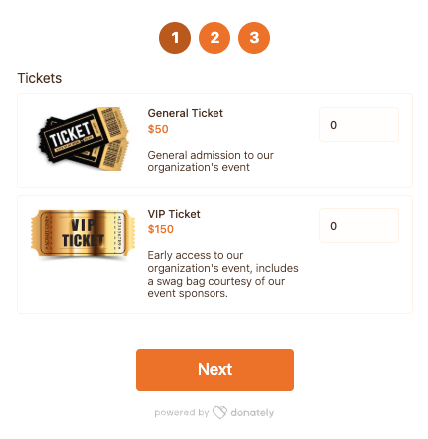The image size is (428, 439).
Task: Go to step 1 circle
Action: coord(175,38)
